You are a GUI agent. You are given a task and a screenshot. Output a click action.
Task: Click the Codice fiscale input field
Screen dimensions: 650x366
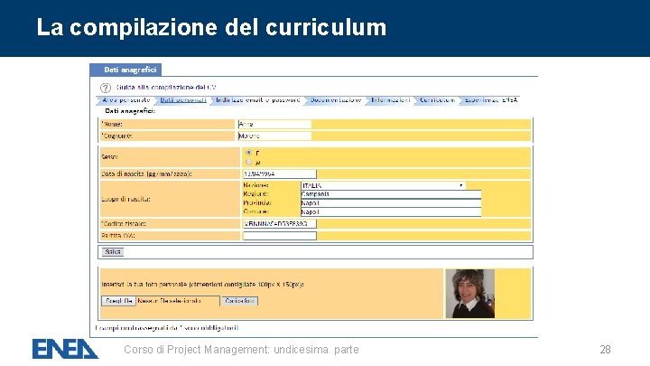[x=279, y=224]
